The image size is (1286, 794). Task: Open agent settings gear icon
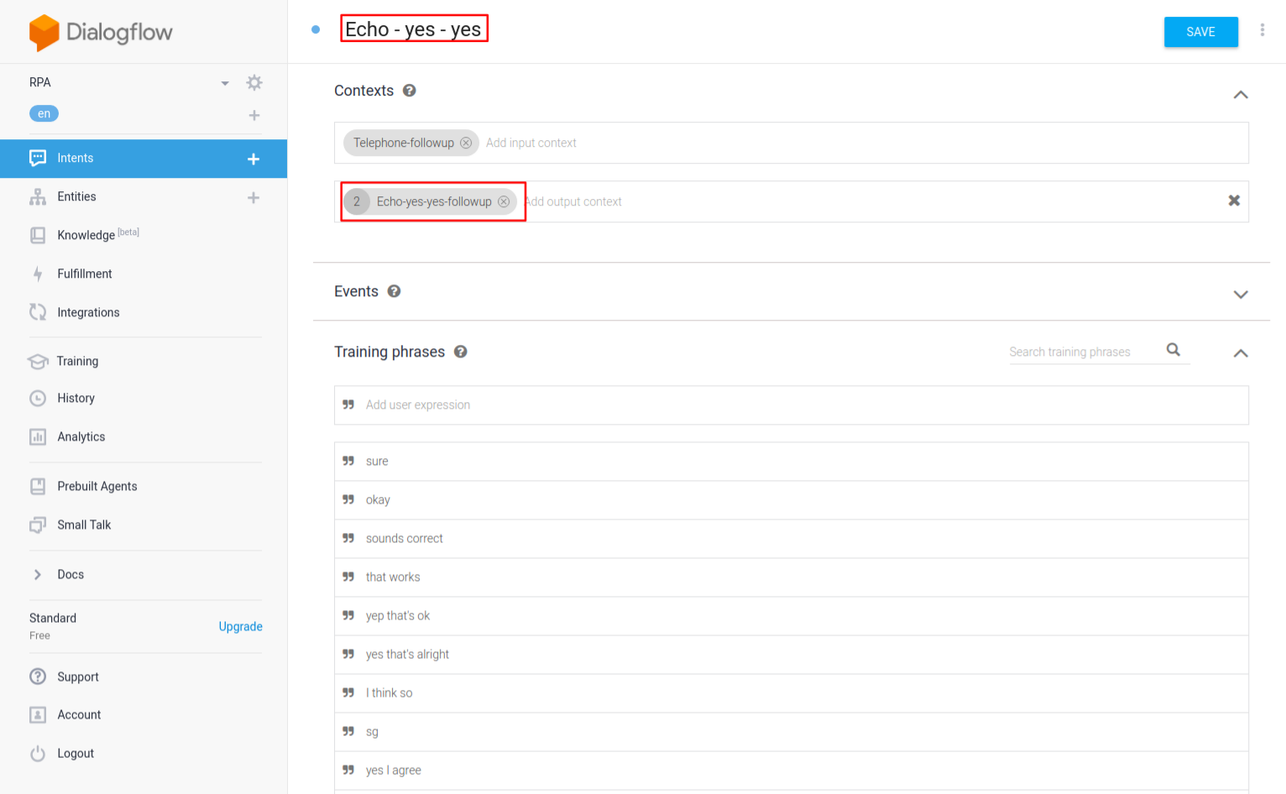point(254,82)
